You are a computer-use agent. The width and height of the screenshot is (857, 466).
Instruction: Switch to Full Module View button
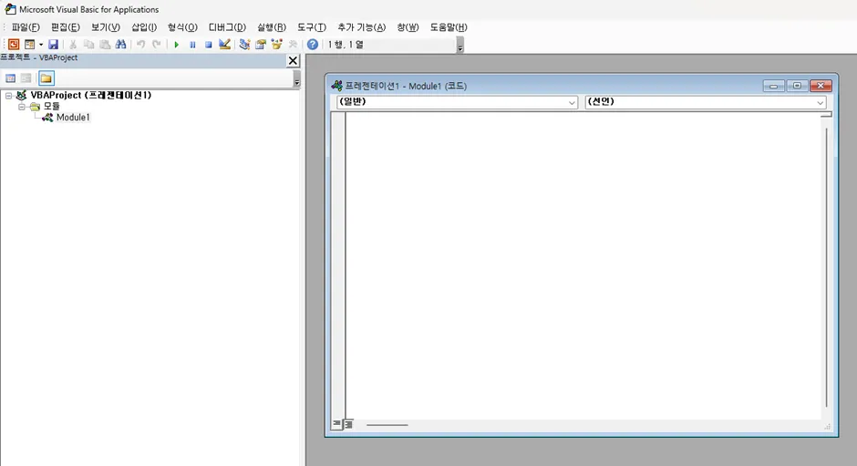coord(348,424)
